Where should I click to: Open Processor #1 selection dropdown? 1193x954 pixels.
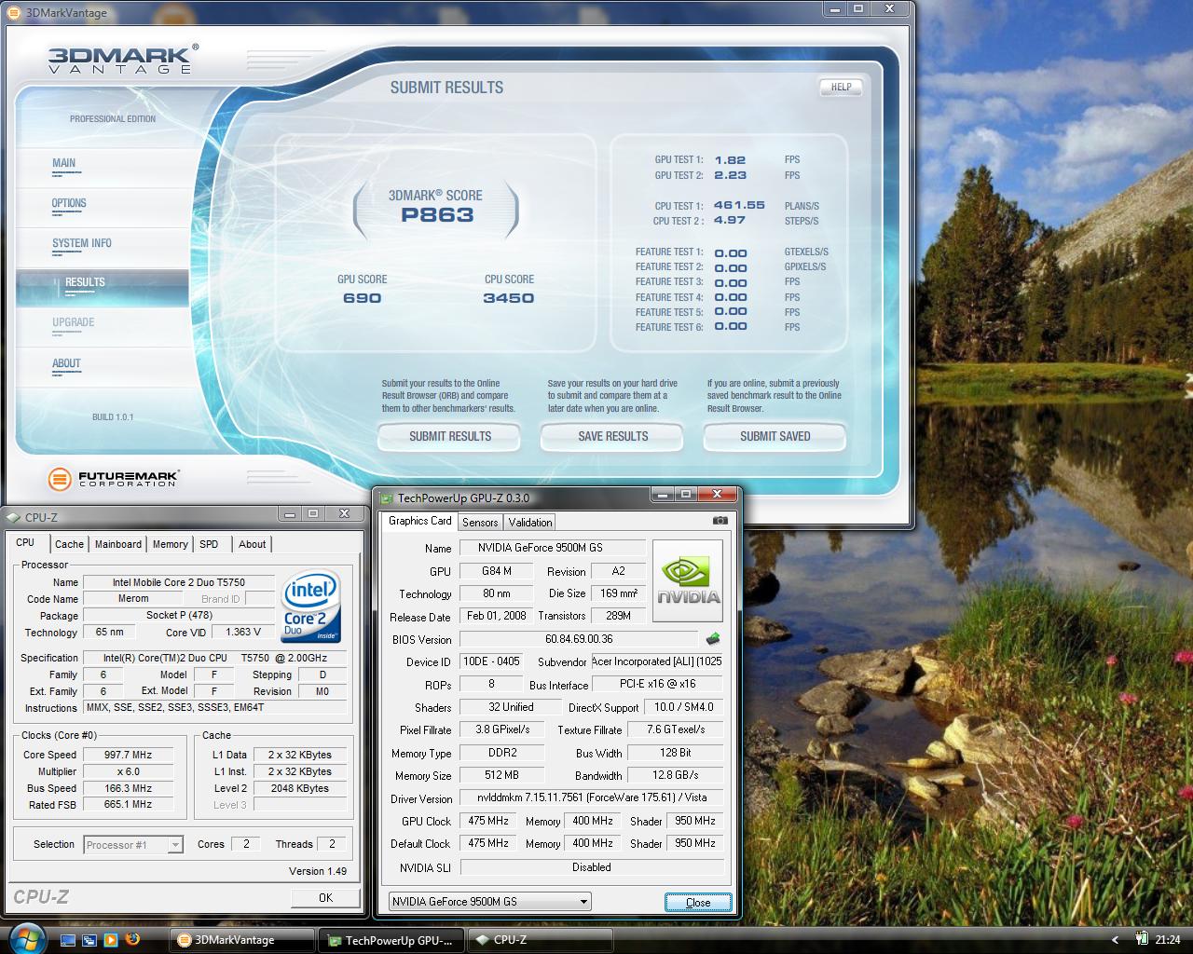[133, 845]
